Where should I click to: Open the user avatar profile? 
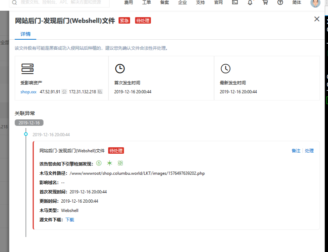[x=315, y=3]
